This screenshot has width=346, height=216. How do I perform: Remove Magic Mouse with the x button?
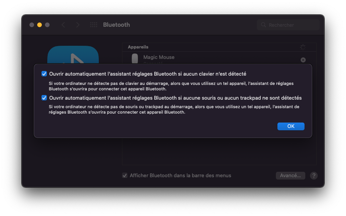pos(303,60)
